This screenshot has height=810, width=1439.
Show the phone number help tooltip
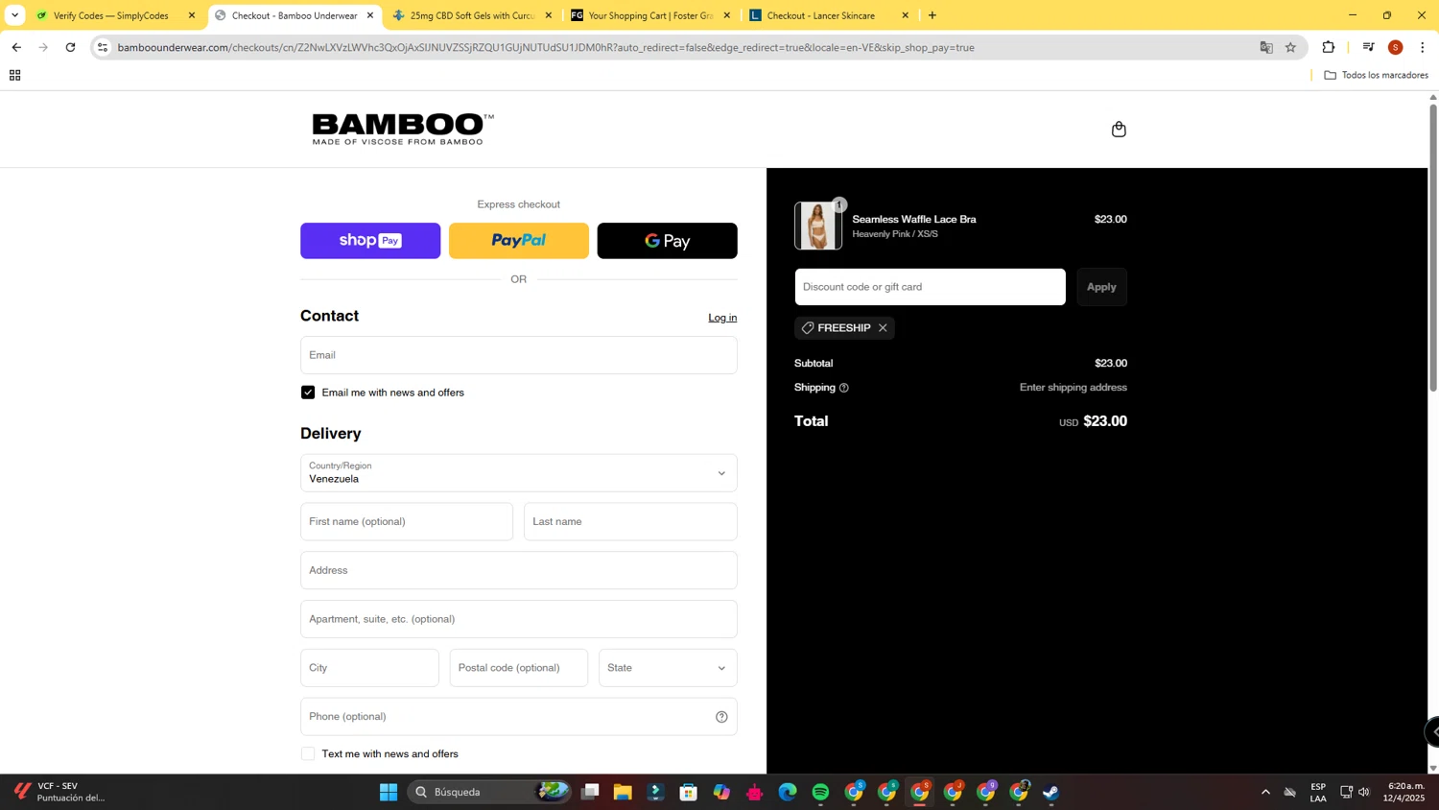pos(721,717)
